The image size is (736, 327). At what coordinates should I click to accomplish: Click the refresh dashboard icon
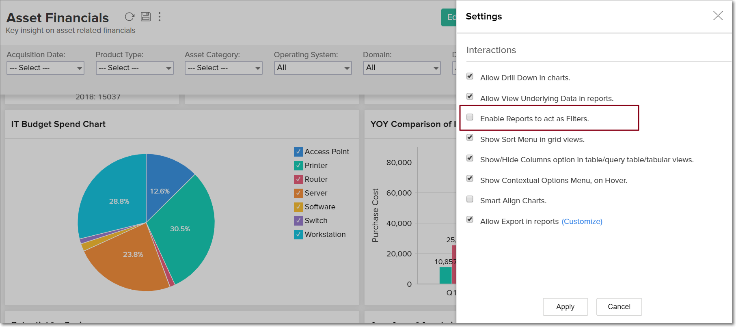130,17
